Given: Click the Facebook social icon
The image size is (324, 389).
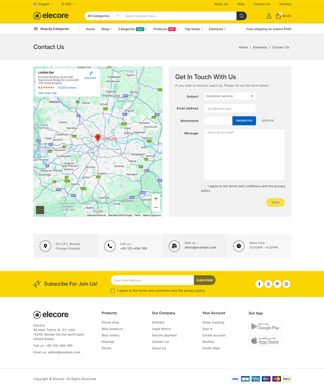Looking at the screenshot, I should [259, 284].
